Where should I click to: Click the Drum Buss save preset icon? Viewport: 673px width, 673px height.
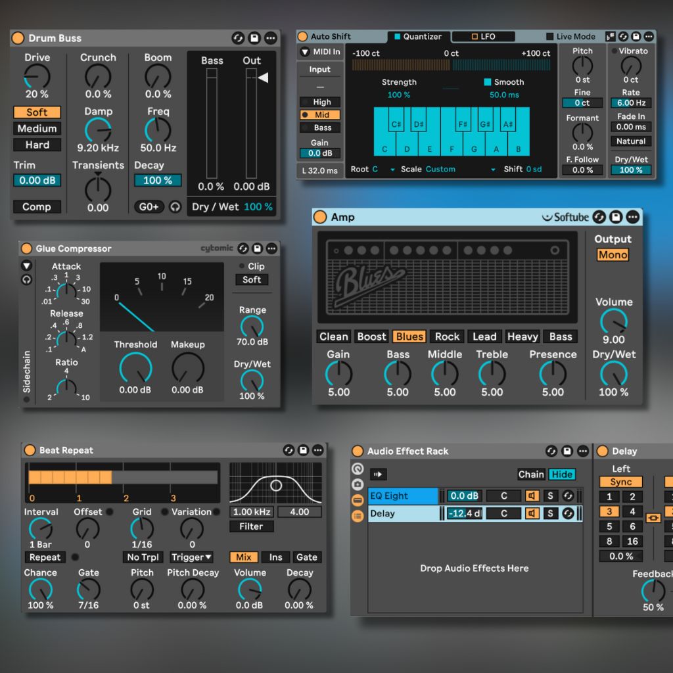pyautogui.click(x=254, y=38)
